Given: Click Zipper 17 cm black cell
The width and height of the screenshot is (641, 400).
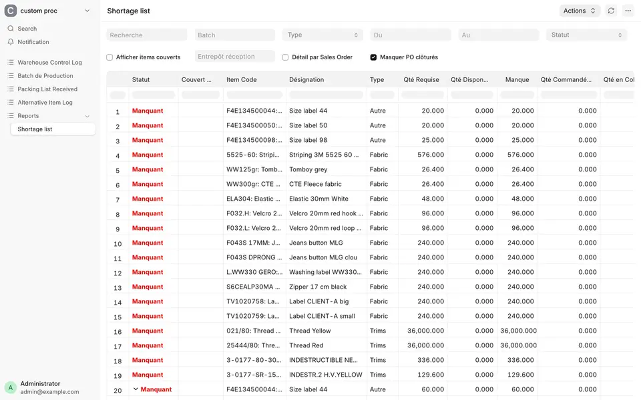Looking at the screenshot, I should coord(318,287).
